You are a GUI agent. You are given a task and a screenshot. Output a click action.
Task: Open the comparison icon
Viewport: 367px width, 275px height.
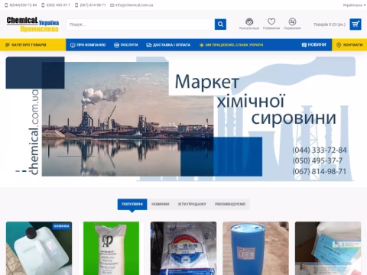point(292,21)
